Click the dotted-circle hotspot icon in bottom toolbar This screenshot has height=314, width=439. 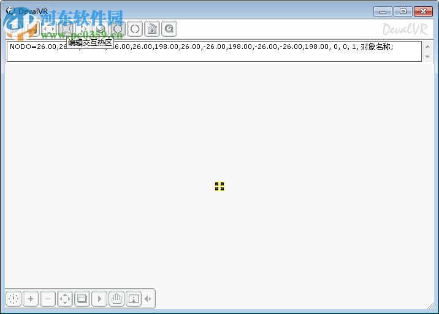point(13,299)
